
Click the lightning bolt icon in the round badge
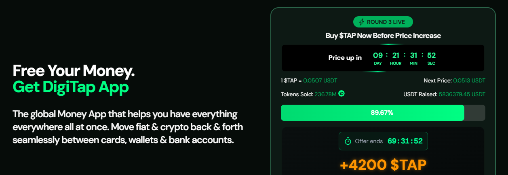pyautogui.click(x=361, y=22)
